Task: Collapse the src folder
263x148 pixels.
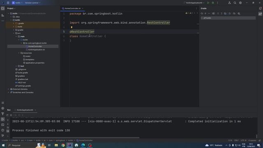Action: (x=14, y=33)
